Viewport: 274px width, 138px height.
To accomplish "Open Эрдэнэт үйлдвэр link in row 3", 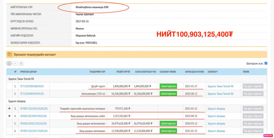I will (x=216, y=109).
